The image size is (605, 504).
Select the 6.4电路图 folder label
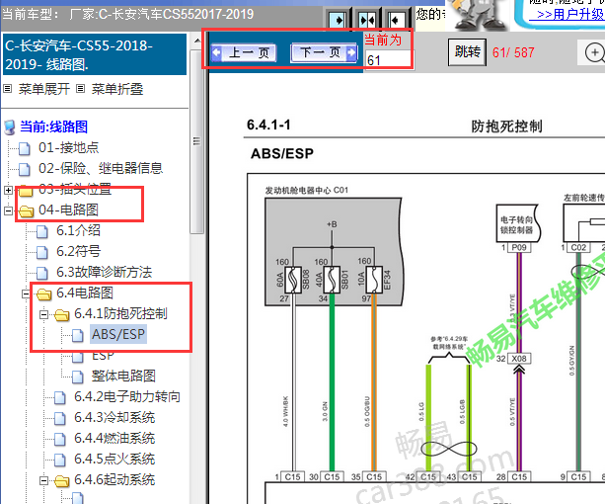(x=85, y=293)
